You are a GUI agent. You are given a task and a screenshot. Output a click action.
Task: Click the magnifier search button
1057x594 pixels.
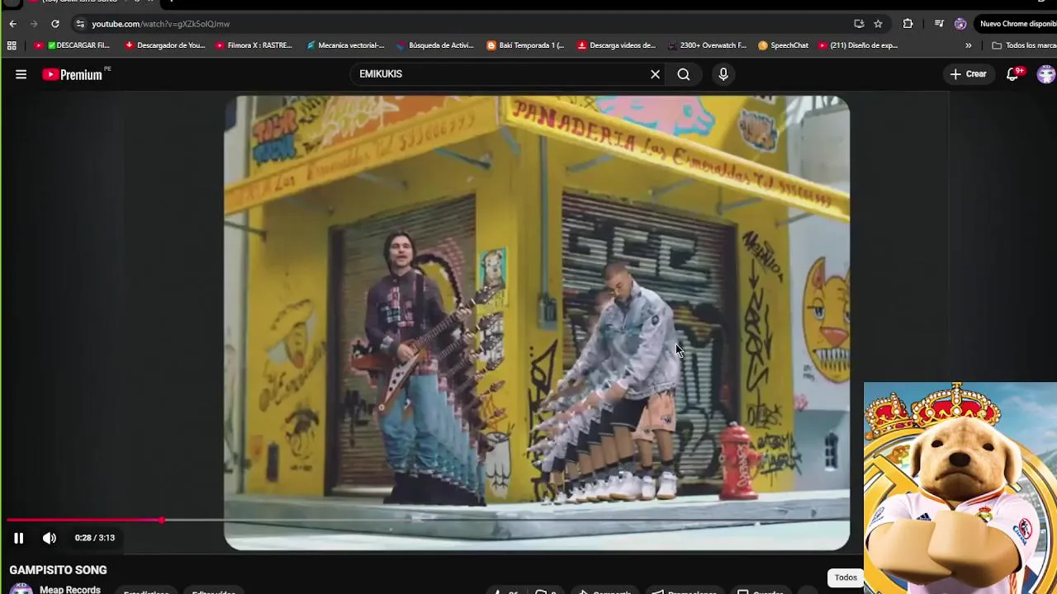684,74
